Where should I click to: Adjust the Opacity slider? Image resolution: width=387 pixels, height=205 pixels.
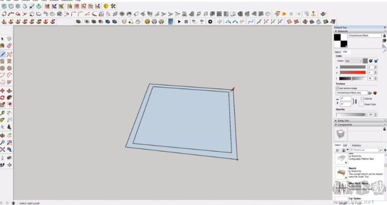[351, 115]
